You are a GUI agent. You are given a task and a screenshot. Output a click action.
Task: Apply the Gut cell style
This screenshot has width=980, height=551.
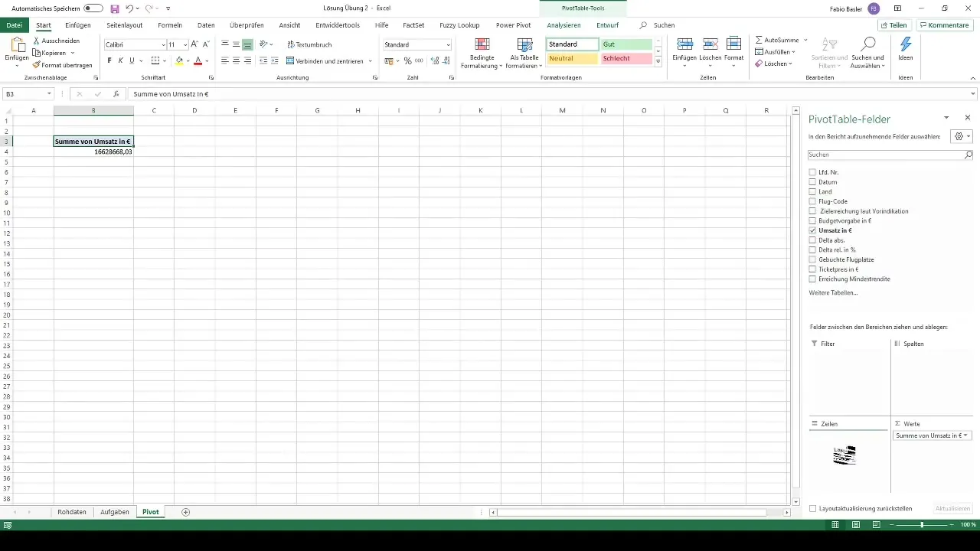[x=626, y=44]
